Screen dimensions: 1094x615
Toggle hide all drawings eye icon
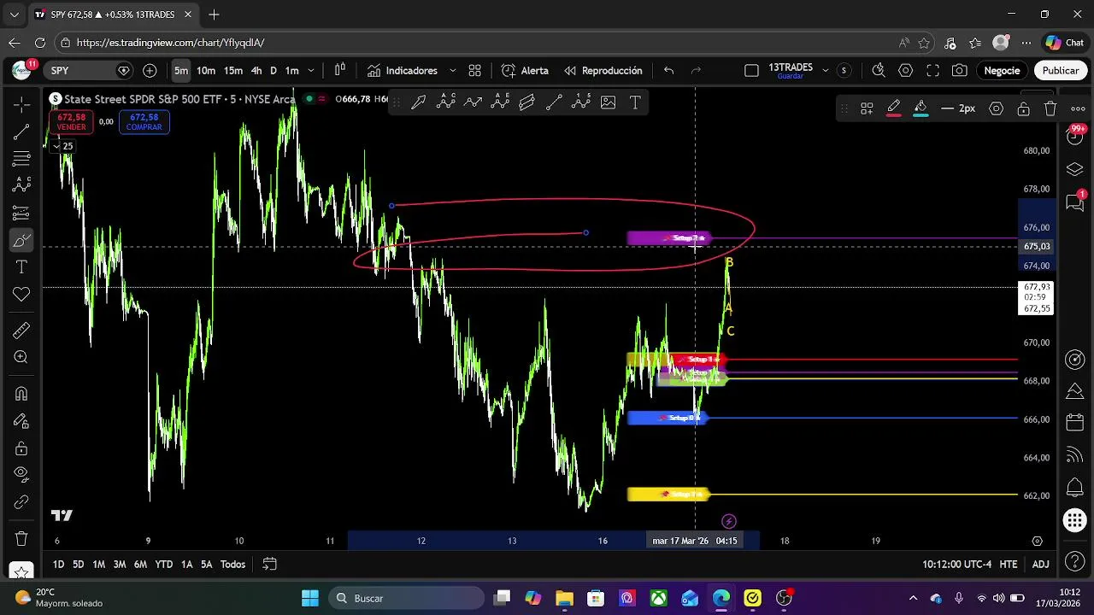tap(21, 475)
